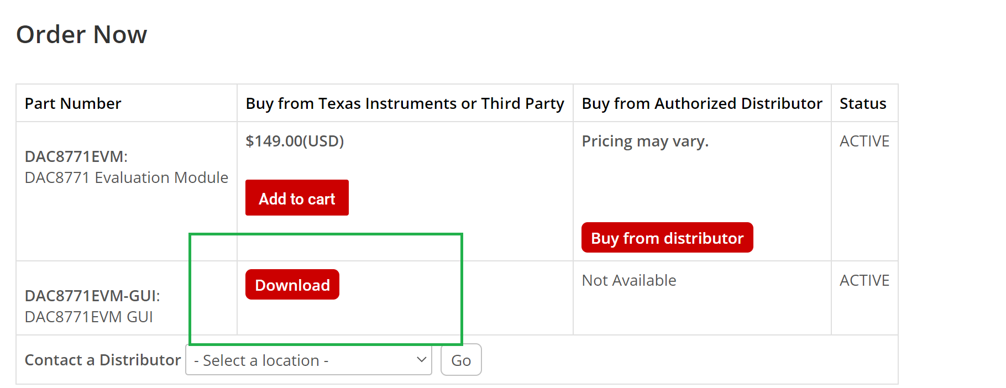Screen dimensions: 1006x388
Task: Click the Not Available distributor text
Action: click(628, 280)
